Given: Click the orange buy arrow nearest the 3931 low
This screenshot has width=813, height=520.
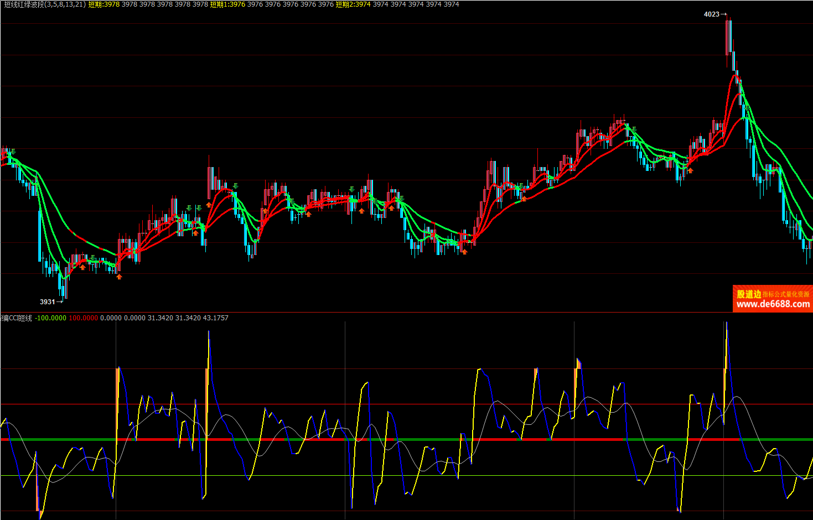Looking at the screenshot, I should pyautogui.click(x=82, y=267).
